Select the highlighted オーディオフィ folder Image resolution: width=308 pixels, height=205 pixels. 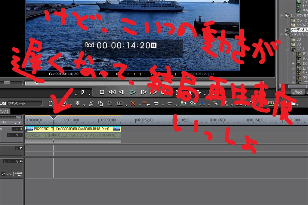coord(299,30)
